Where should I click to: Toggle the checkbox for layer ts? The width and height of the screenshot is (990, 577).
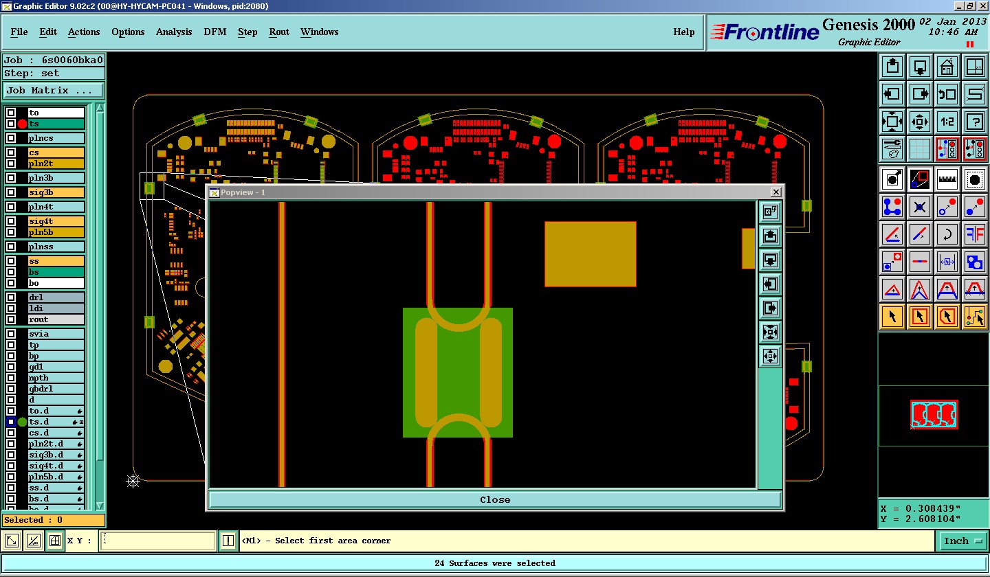pyautogui.click(x=11, y=124)
